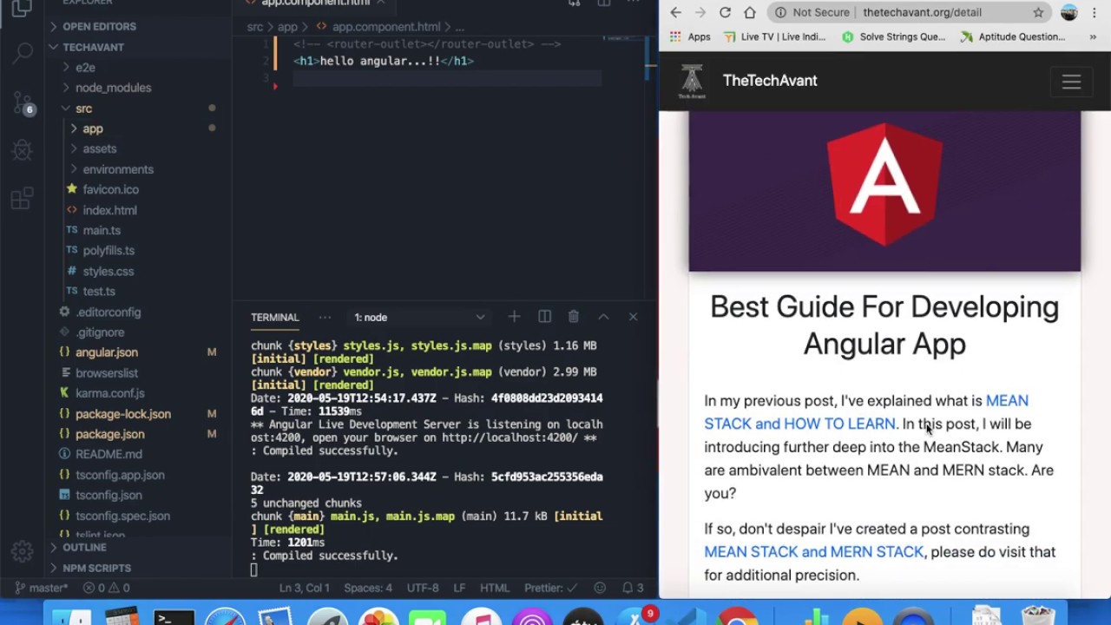The image size is (1111, 625).
Task: Click the TheTechAvant site logo
Action: point(692,81)
